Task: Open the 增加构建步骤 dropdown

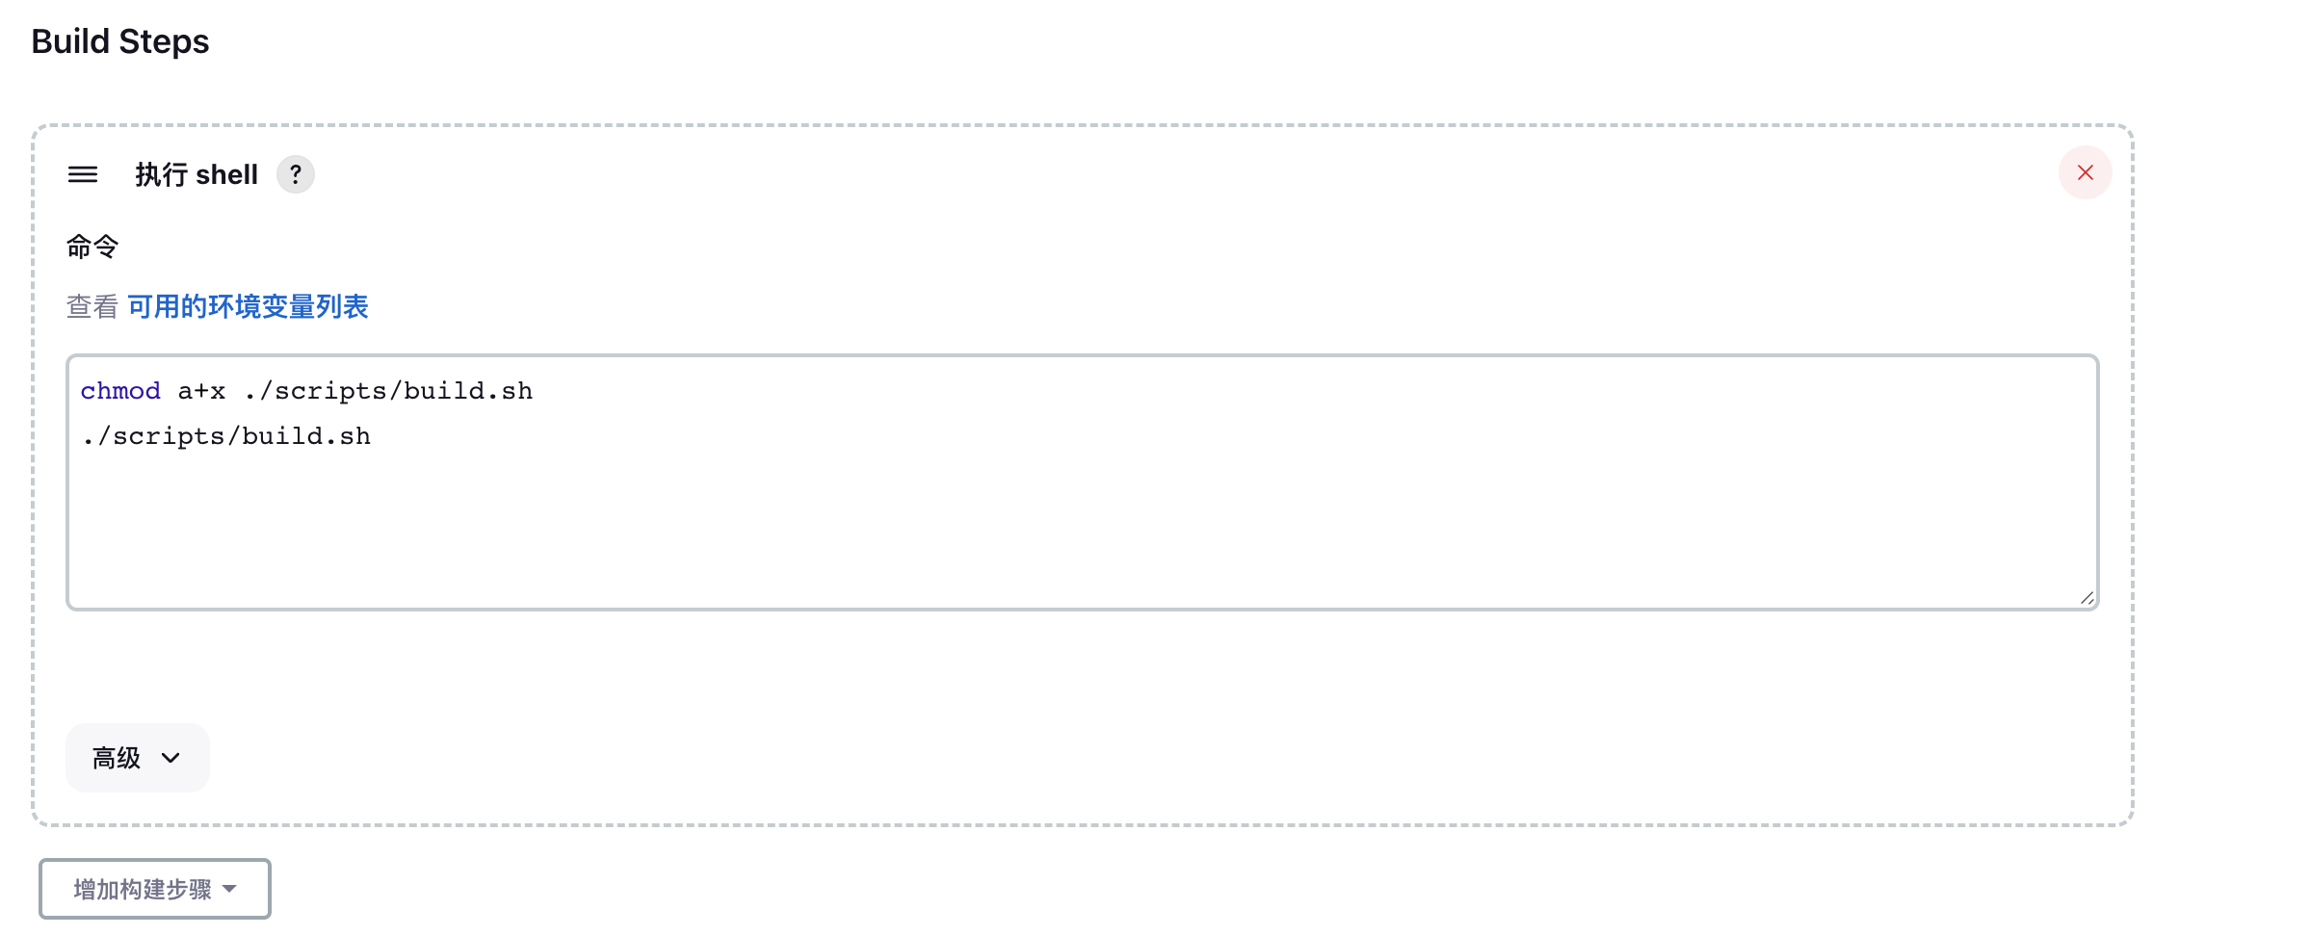Action: (155, 889)
